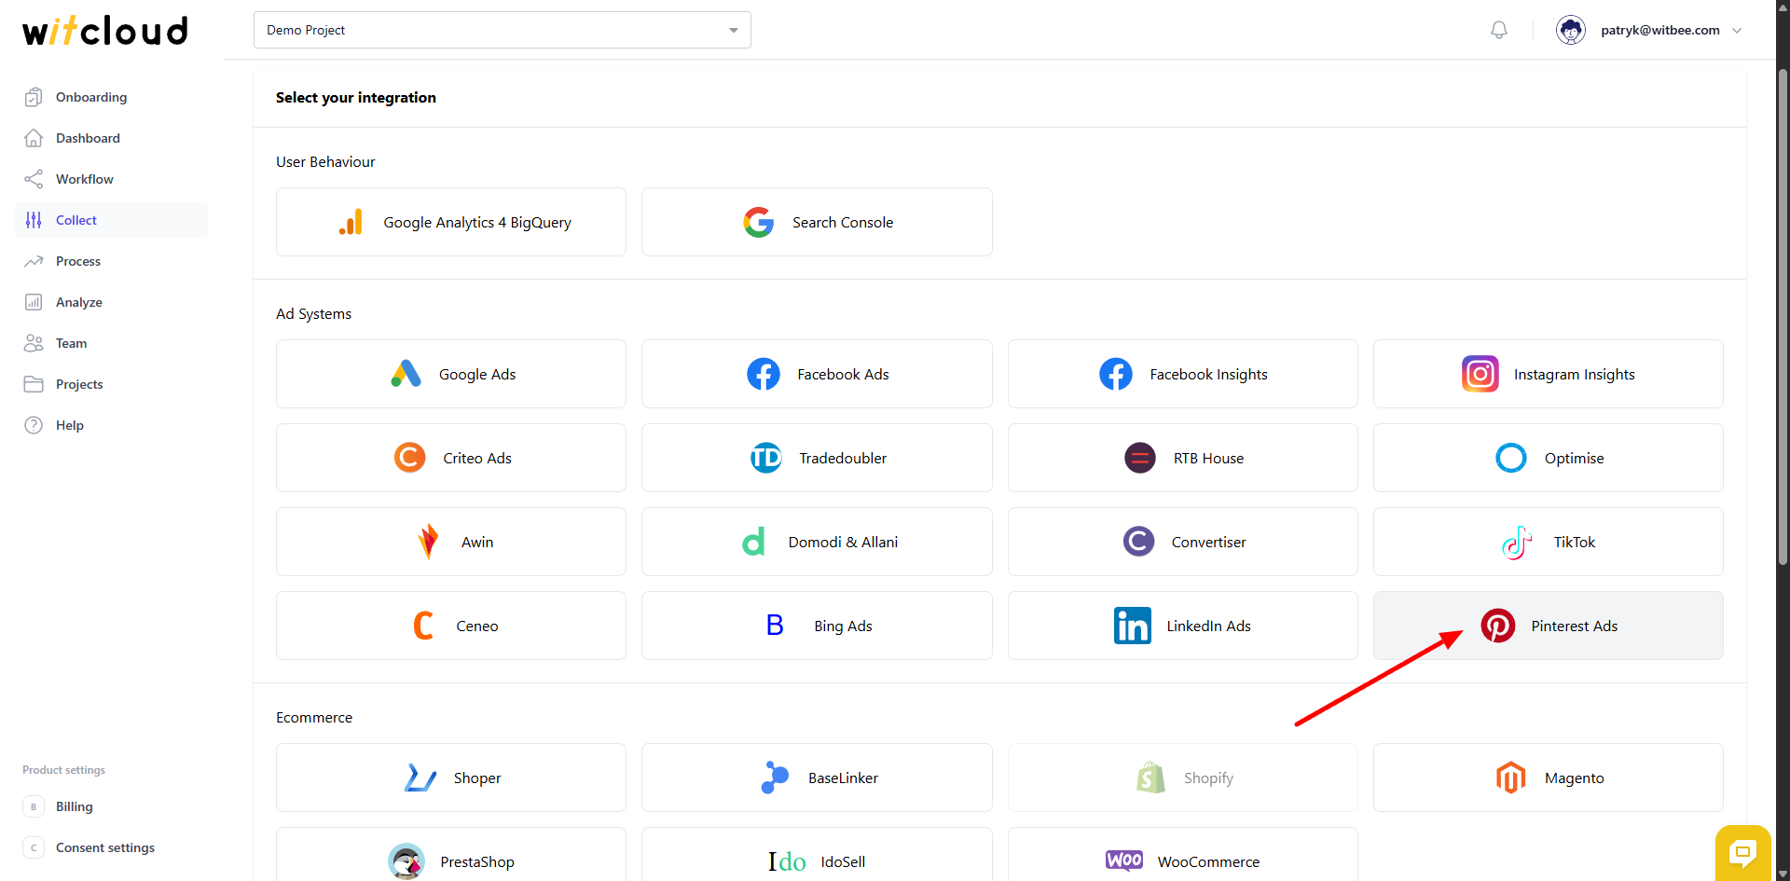Click the Magento logo icon
The image size is (1790, 881).
click(1511, 778)
